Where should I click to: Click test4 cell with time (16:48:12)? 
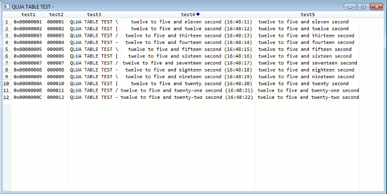click(187, 29)
